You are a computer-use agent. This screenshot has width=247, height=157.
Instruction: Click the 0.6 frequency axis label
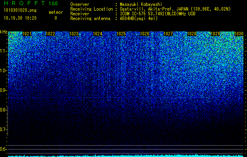pyautogui.click(x=3, y=149)
